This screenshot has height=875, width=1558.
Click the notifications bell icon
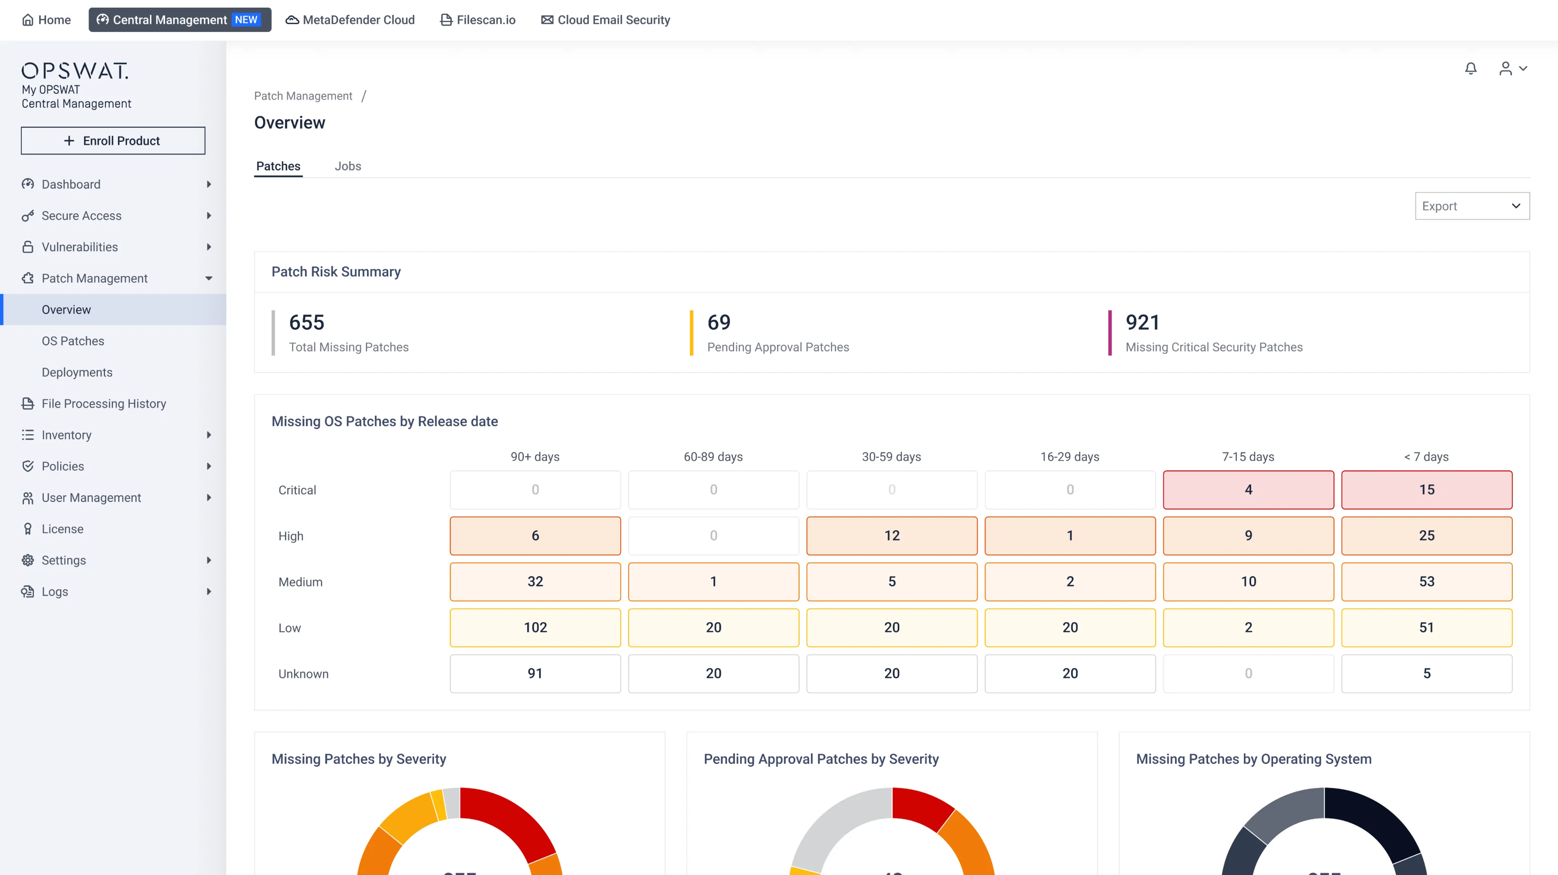(1470, 69)
